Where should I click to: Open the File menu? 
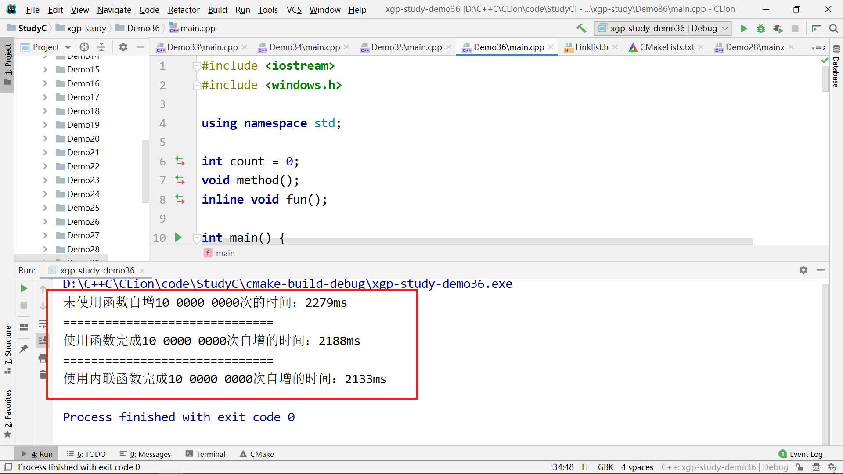click(x=33, y=10)
